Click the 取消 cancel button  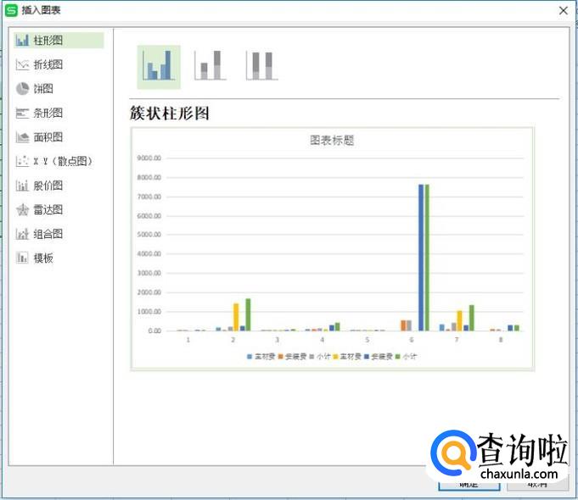(537, 485)
